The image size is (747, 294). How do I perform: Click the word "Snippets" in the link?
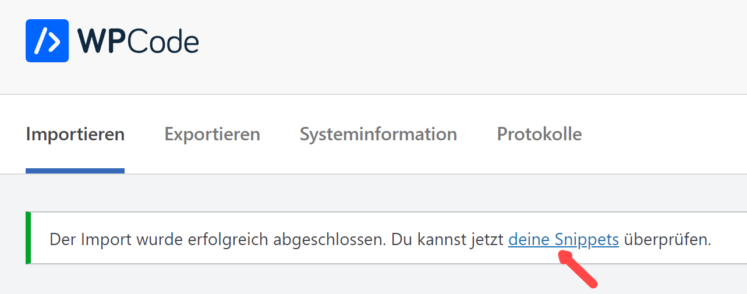(x=586, y=240)
